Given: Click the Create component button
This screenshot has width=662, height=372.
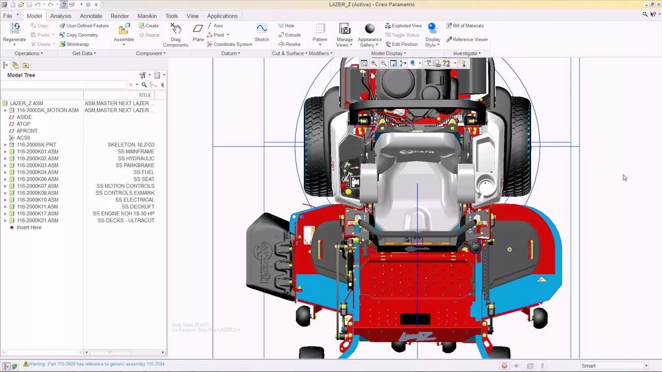Looking at the screenshot, I should 148,26.
